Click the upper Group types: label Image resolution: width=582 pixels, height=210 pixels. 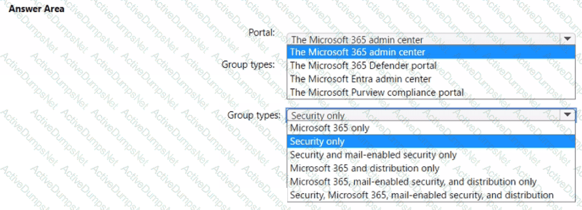[248, 64]
